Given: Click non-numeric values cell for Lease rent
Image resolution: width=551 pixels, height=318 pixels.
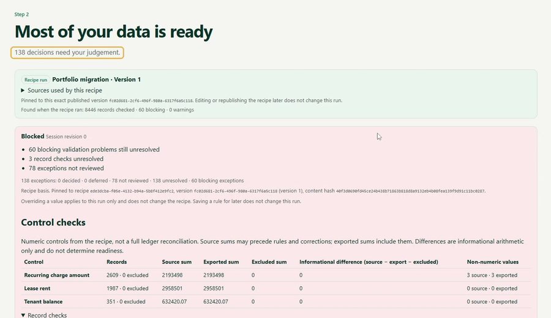Looking at the screenshot, I should 492,289.
